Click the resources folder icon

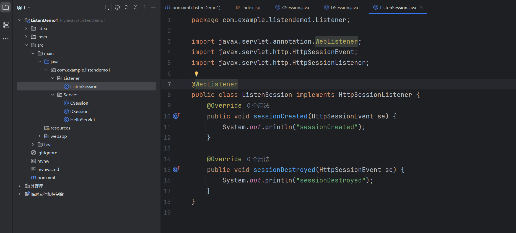click(47, 128)
